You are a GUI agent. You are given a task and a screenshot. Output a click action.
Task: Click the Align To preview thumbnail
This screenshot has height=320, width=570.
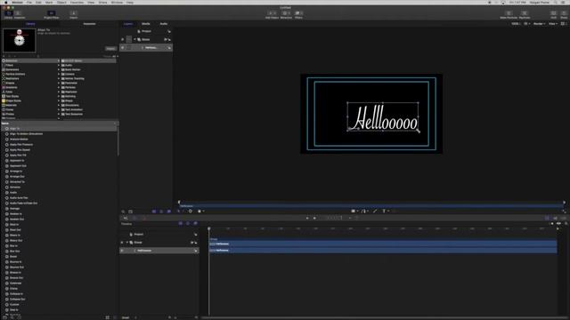(20, 40)
